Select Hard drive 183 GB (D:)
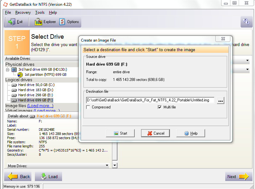 pyautogui.click(x=36, y=90)
